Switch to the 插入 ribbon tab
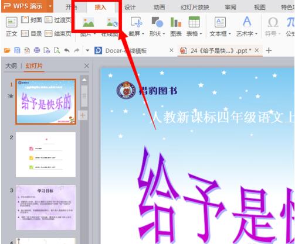 pyautogui.click(x=100, y=8)
